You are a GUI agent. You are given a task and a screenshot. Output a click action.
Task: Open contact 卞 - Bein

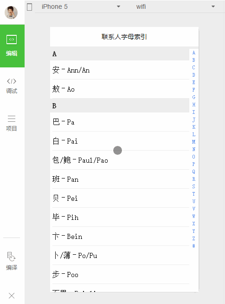pyautogui.click(x=120, y=236)
